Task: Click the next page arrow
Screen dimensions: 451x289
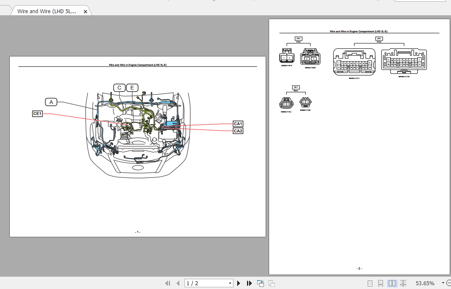Action: click(x=238, y=283)
